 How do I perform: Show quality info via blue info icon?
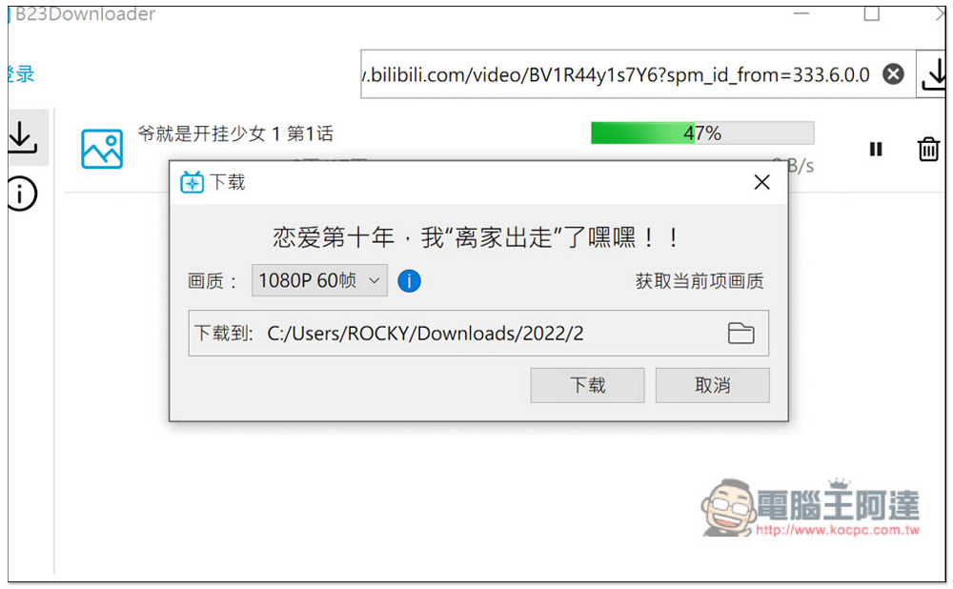pyautogui.click(x=409, y=281)
